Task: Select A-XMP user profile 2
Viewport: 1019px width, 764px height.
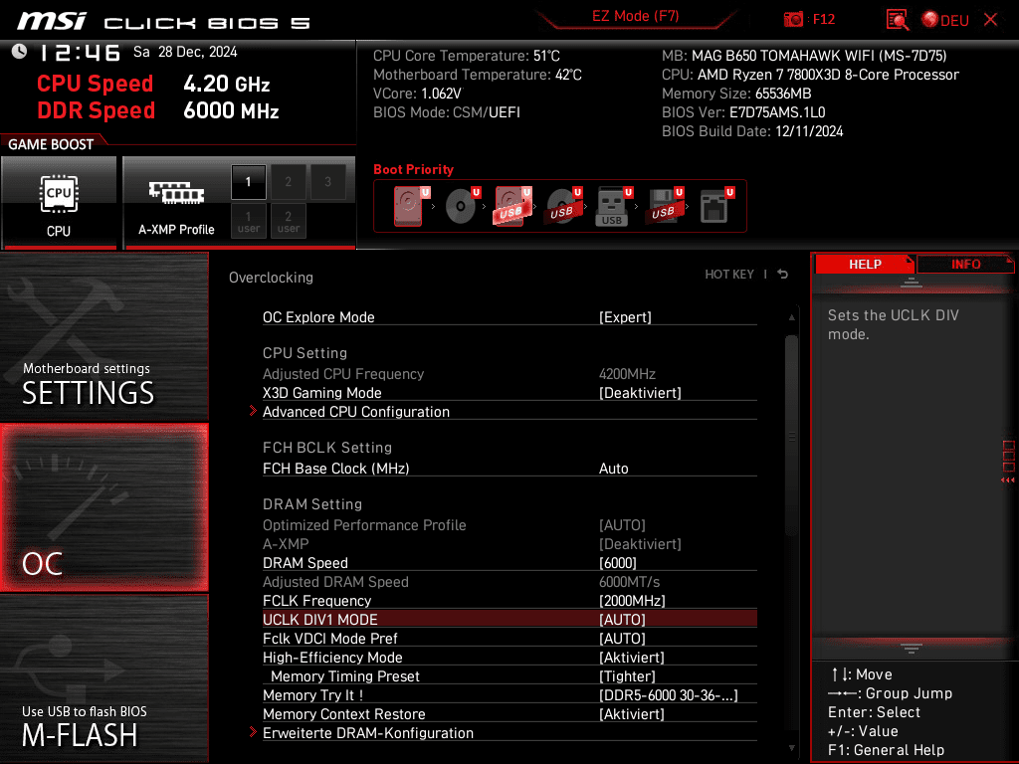Action: click(x=288, y=221)
